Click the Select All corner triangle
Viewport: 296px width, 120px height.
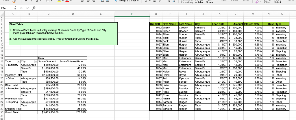[2, 14]
